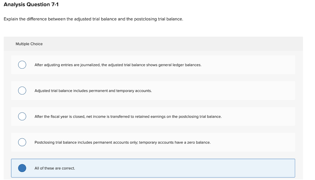Deselect the 'All of these are correct' radio button
The height and width of the screenshot is (180, 315).
click(x=22, y=168)
